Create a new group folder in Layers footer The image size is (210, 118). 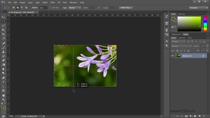click(195, 116)
